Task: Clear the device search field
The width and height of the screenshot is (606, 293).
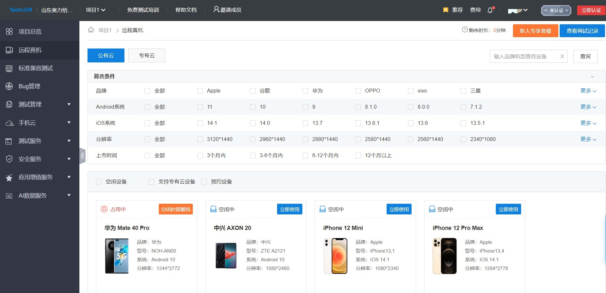Action: 562,56
